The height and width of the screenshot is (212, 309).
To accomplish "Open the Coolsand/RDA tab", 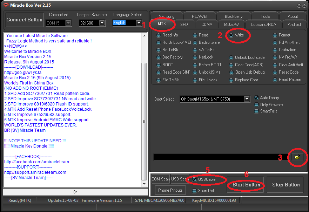I will pyautogui.click(x=263, y=25).
